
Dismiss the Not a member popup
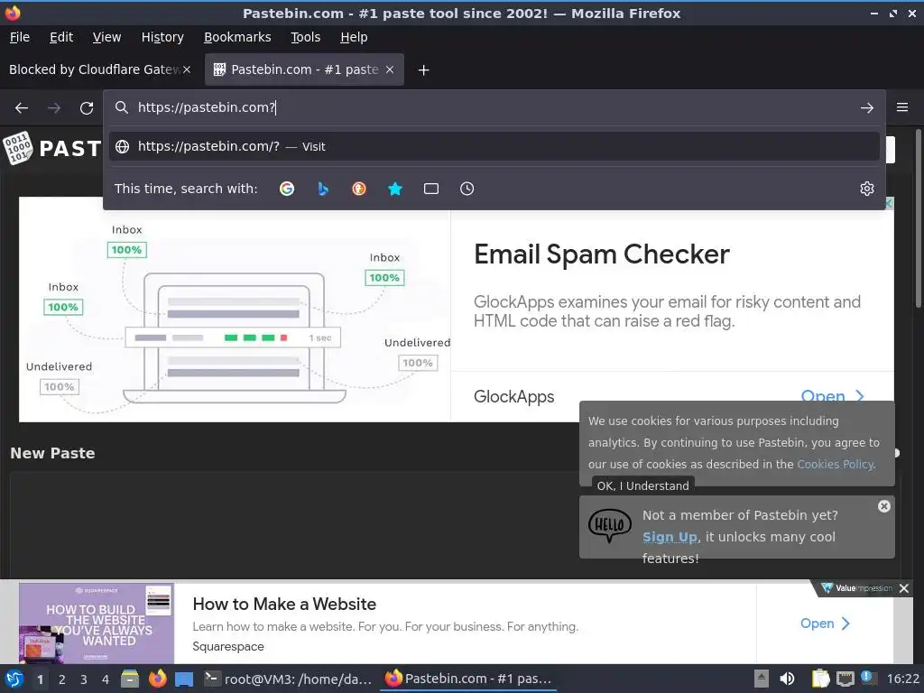coord(884,506)
